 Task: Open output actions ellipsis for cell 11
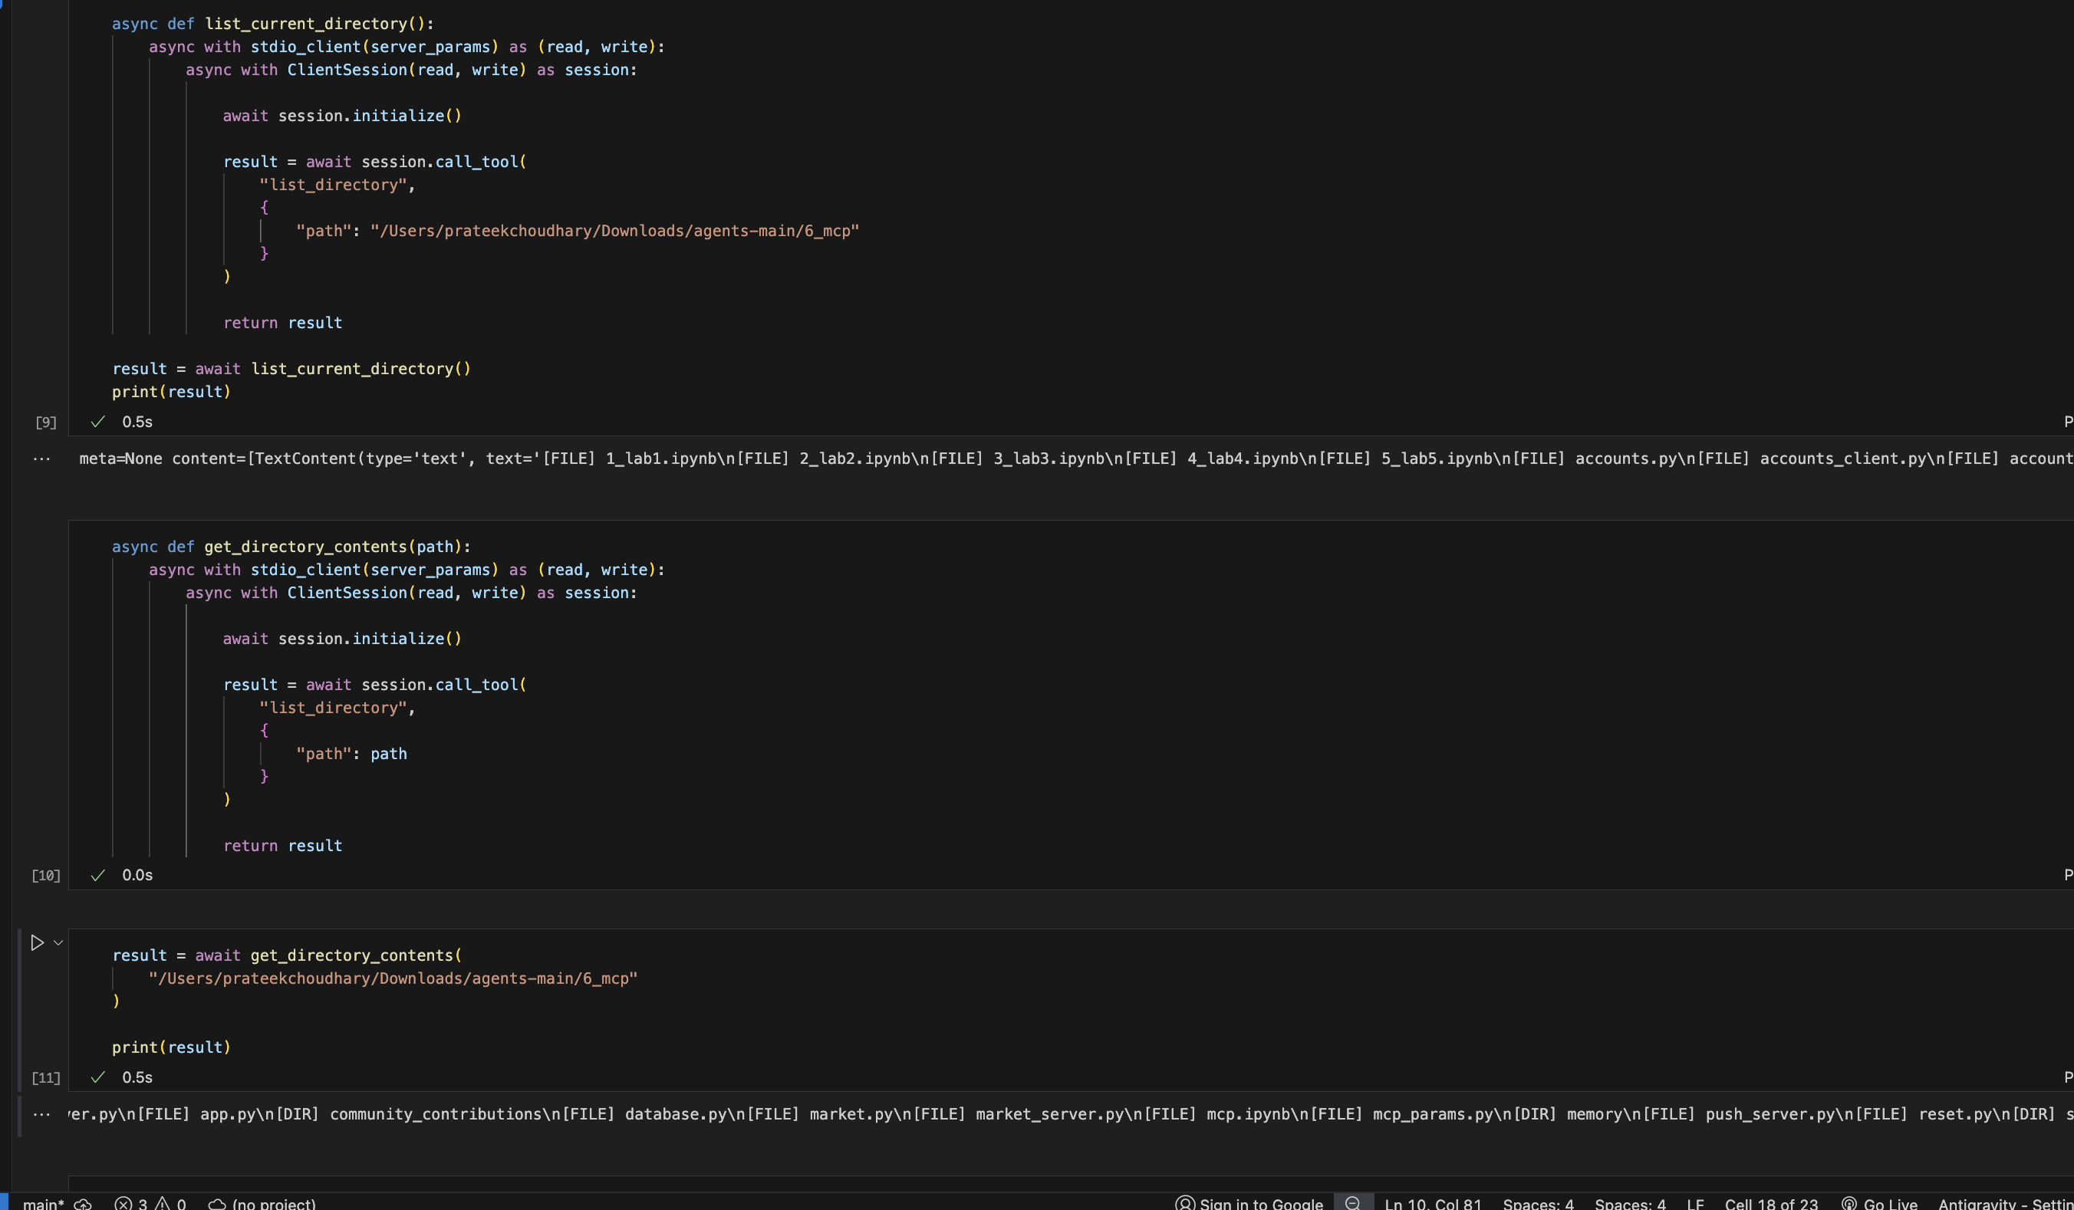click(x=41, y=1115)
